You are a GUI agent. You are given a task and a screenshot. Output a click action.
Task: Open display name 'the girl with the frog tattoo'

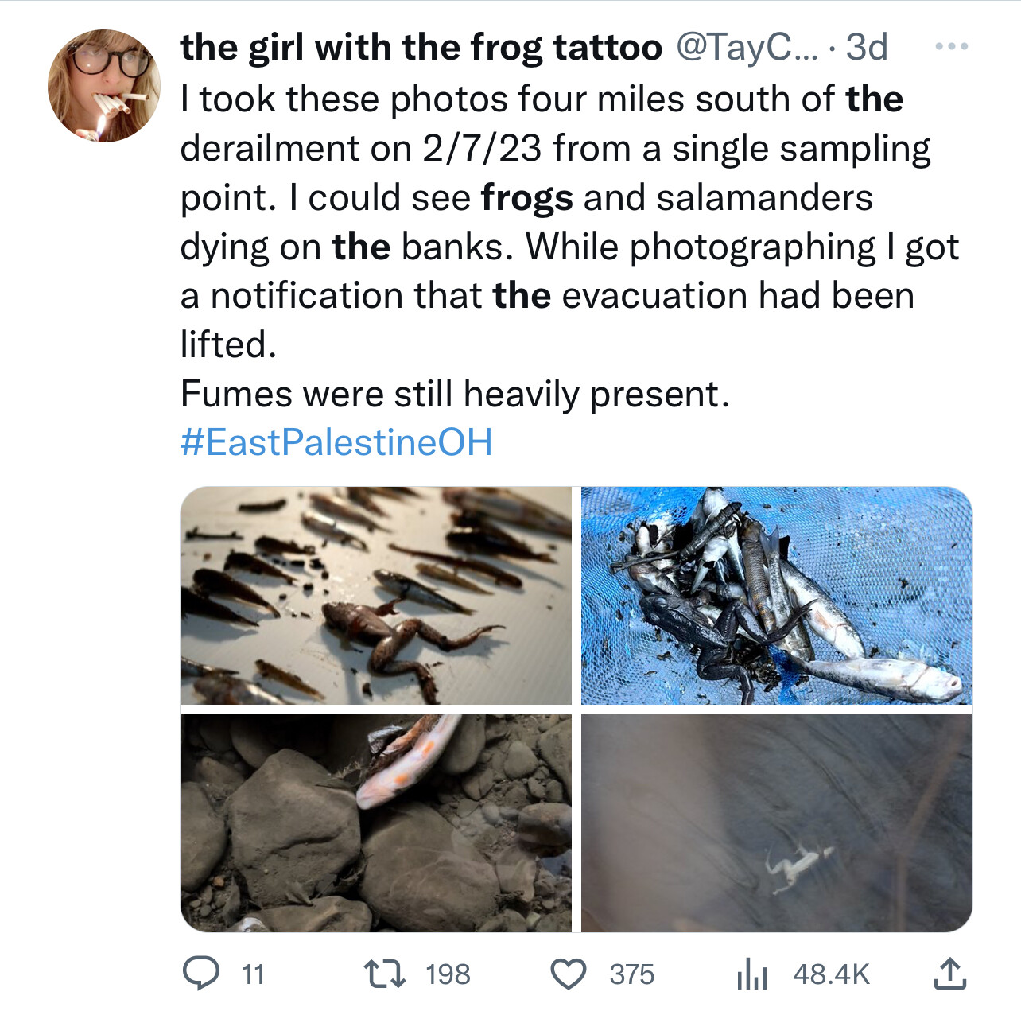click(x=421, y=48)
